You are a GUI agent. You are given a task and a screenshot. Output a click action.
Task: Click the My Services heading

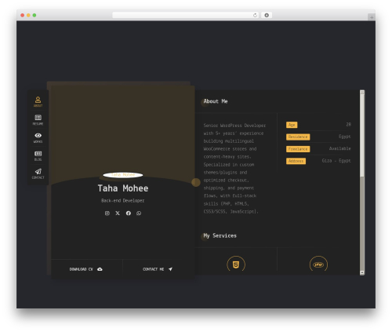tap(220, 235)
